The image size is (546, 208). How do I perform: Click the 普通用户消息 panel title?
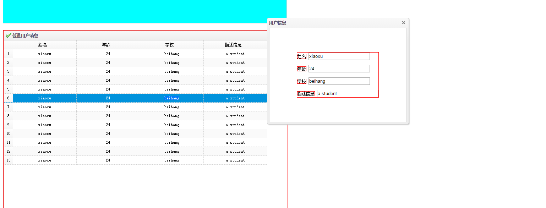point(25,35)
